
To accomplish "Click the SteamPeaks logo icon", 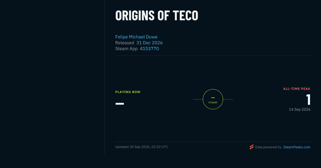I will coord(251,147).
